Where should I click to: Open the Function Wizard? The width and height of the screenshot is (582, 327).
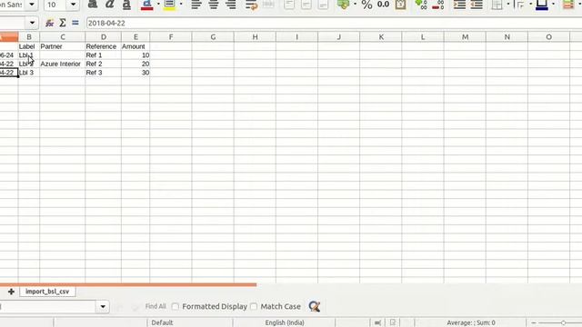coord(49,23)
